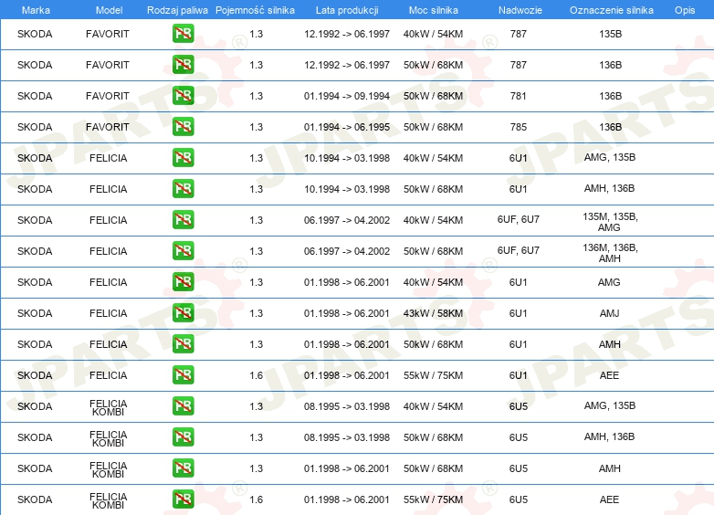The image size is (714, 515).
Task: Select FAVORIT model in body 781 row
Action: 108,96
